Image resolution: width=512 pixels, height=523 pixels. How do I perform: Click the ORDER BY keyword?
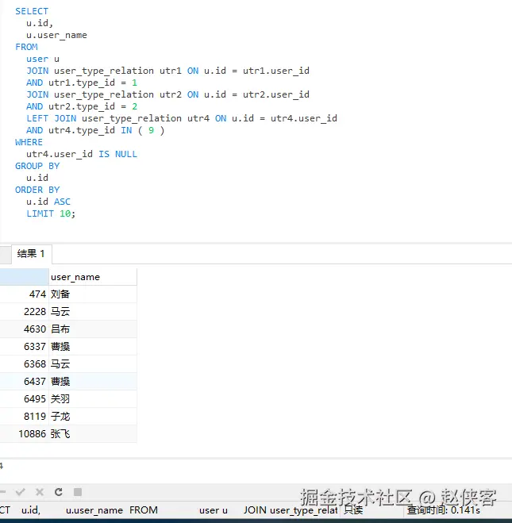(x=37, y=190)
